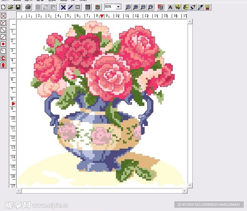Click the greyed-out Cut toolbar button

[x=38, y=7]
